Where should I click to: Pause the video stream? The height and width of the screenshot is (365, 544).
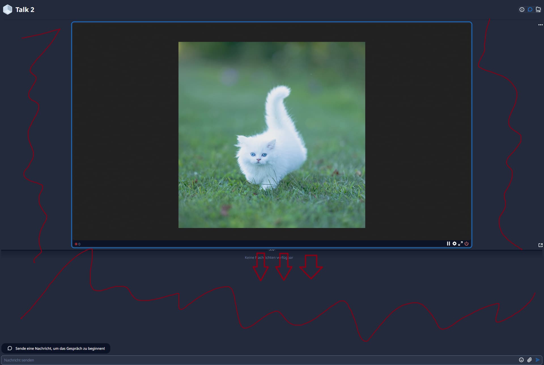coord(448,244)
